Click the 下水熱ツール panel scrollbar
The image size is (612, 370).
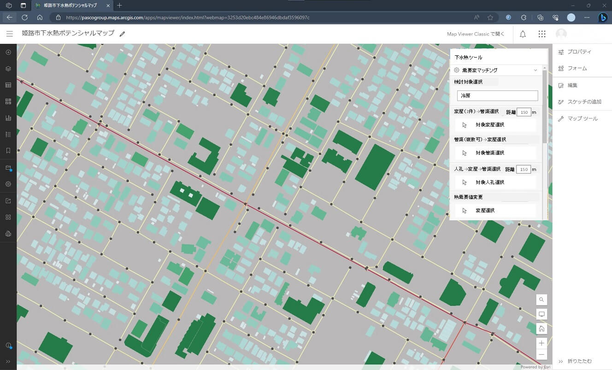[x=544, y=106]
